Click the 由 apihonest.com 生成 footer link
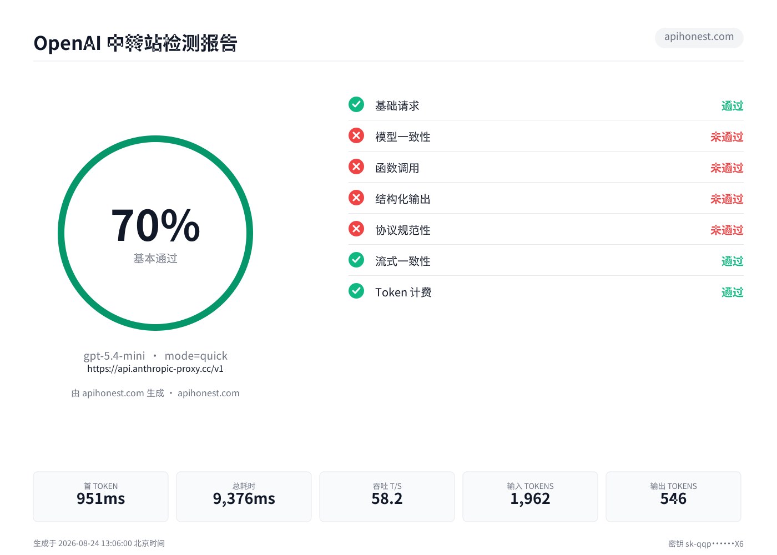 pos(118,393)
